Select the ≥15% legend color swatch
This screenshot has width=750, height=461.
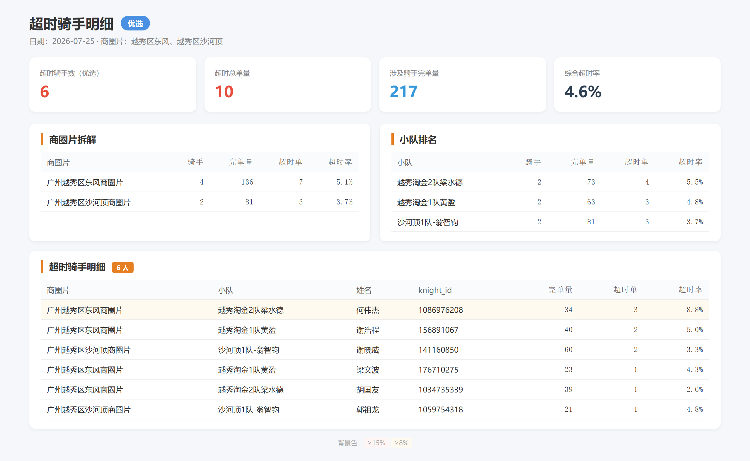point(376,443)
